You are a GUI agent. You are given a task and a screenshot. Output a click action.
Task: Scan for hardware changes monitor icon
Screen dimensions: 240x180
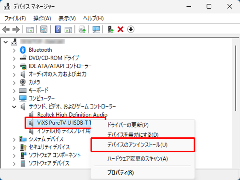(96, 29)
